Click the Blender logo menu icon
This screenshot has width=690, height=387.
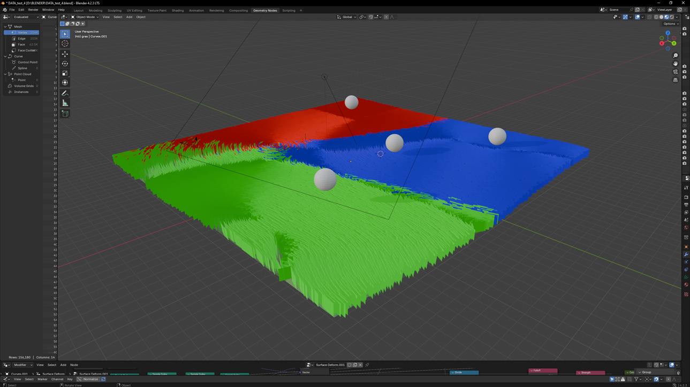pos(4,10)
